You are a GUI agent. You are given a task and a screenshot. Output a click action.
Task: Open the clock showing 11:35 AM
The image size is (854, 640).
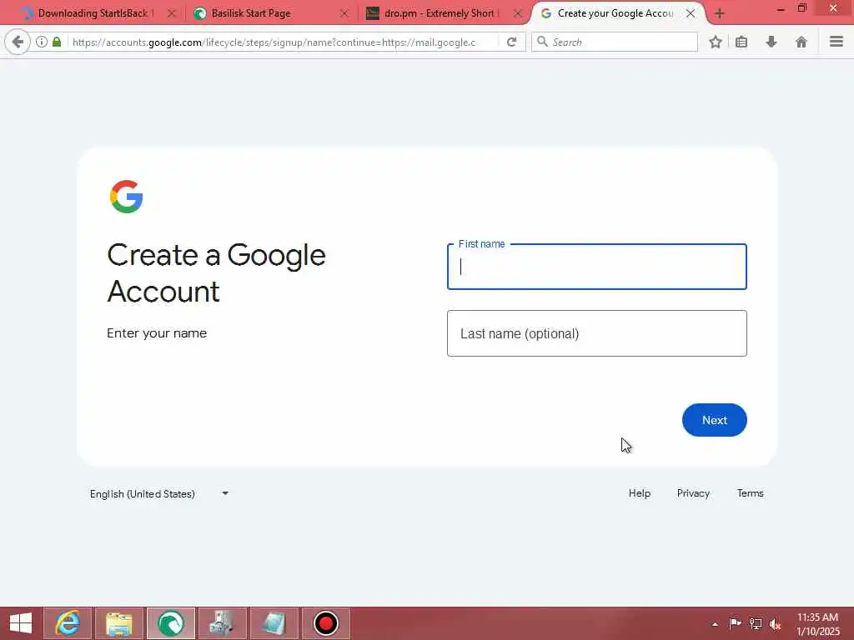(x=817, y=623)
